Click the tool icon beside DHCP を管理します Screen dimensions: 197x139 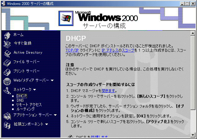pyautogui.click(x=71, y=136)
